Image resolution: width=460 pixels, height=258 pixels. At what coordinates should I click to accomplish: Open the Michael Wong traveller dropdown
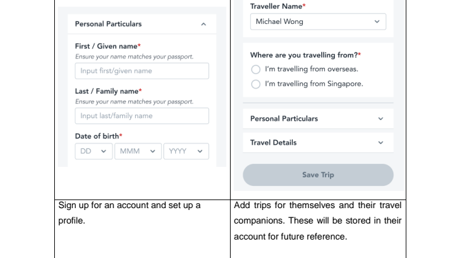point(318,22)
